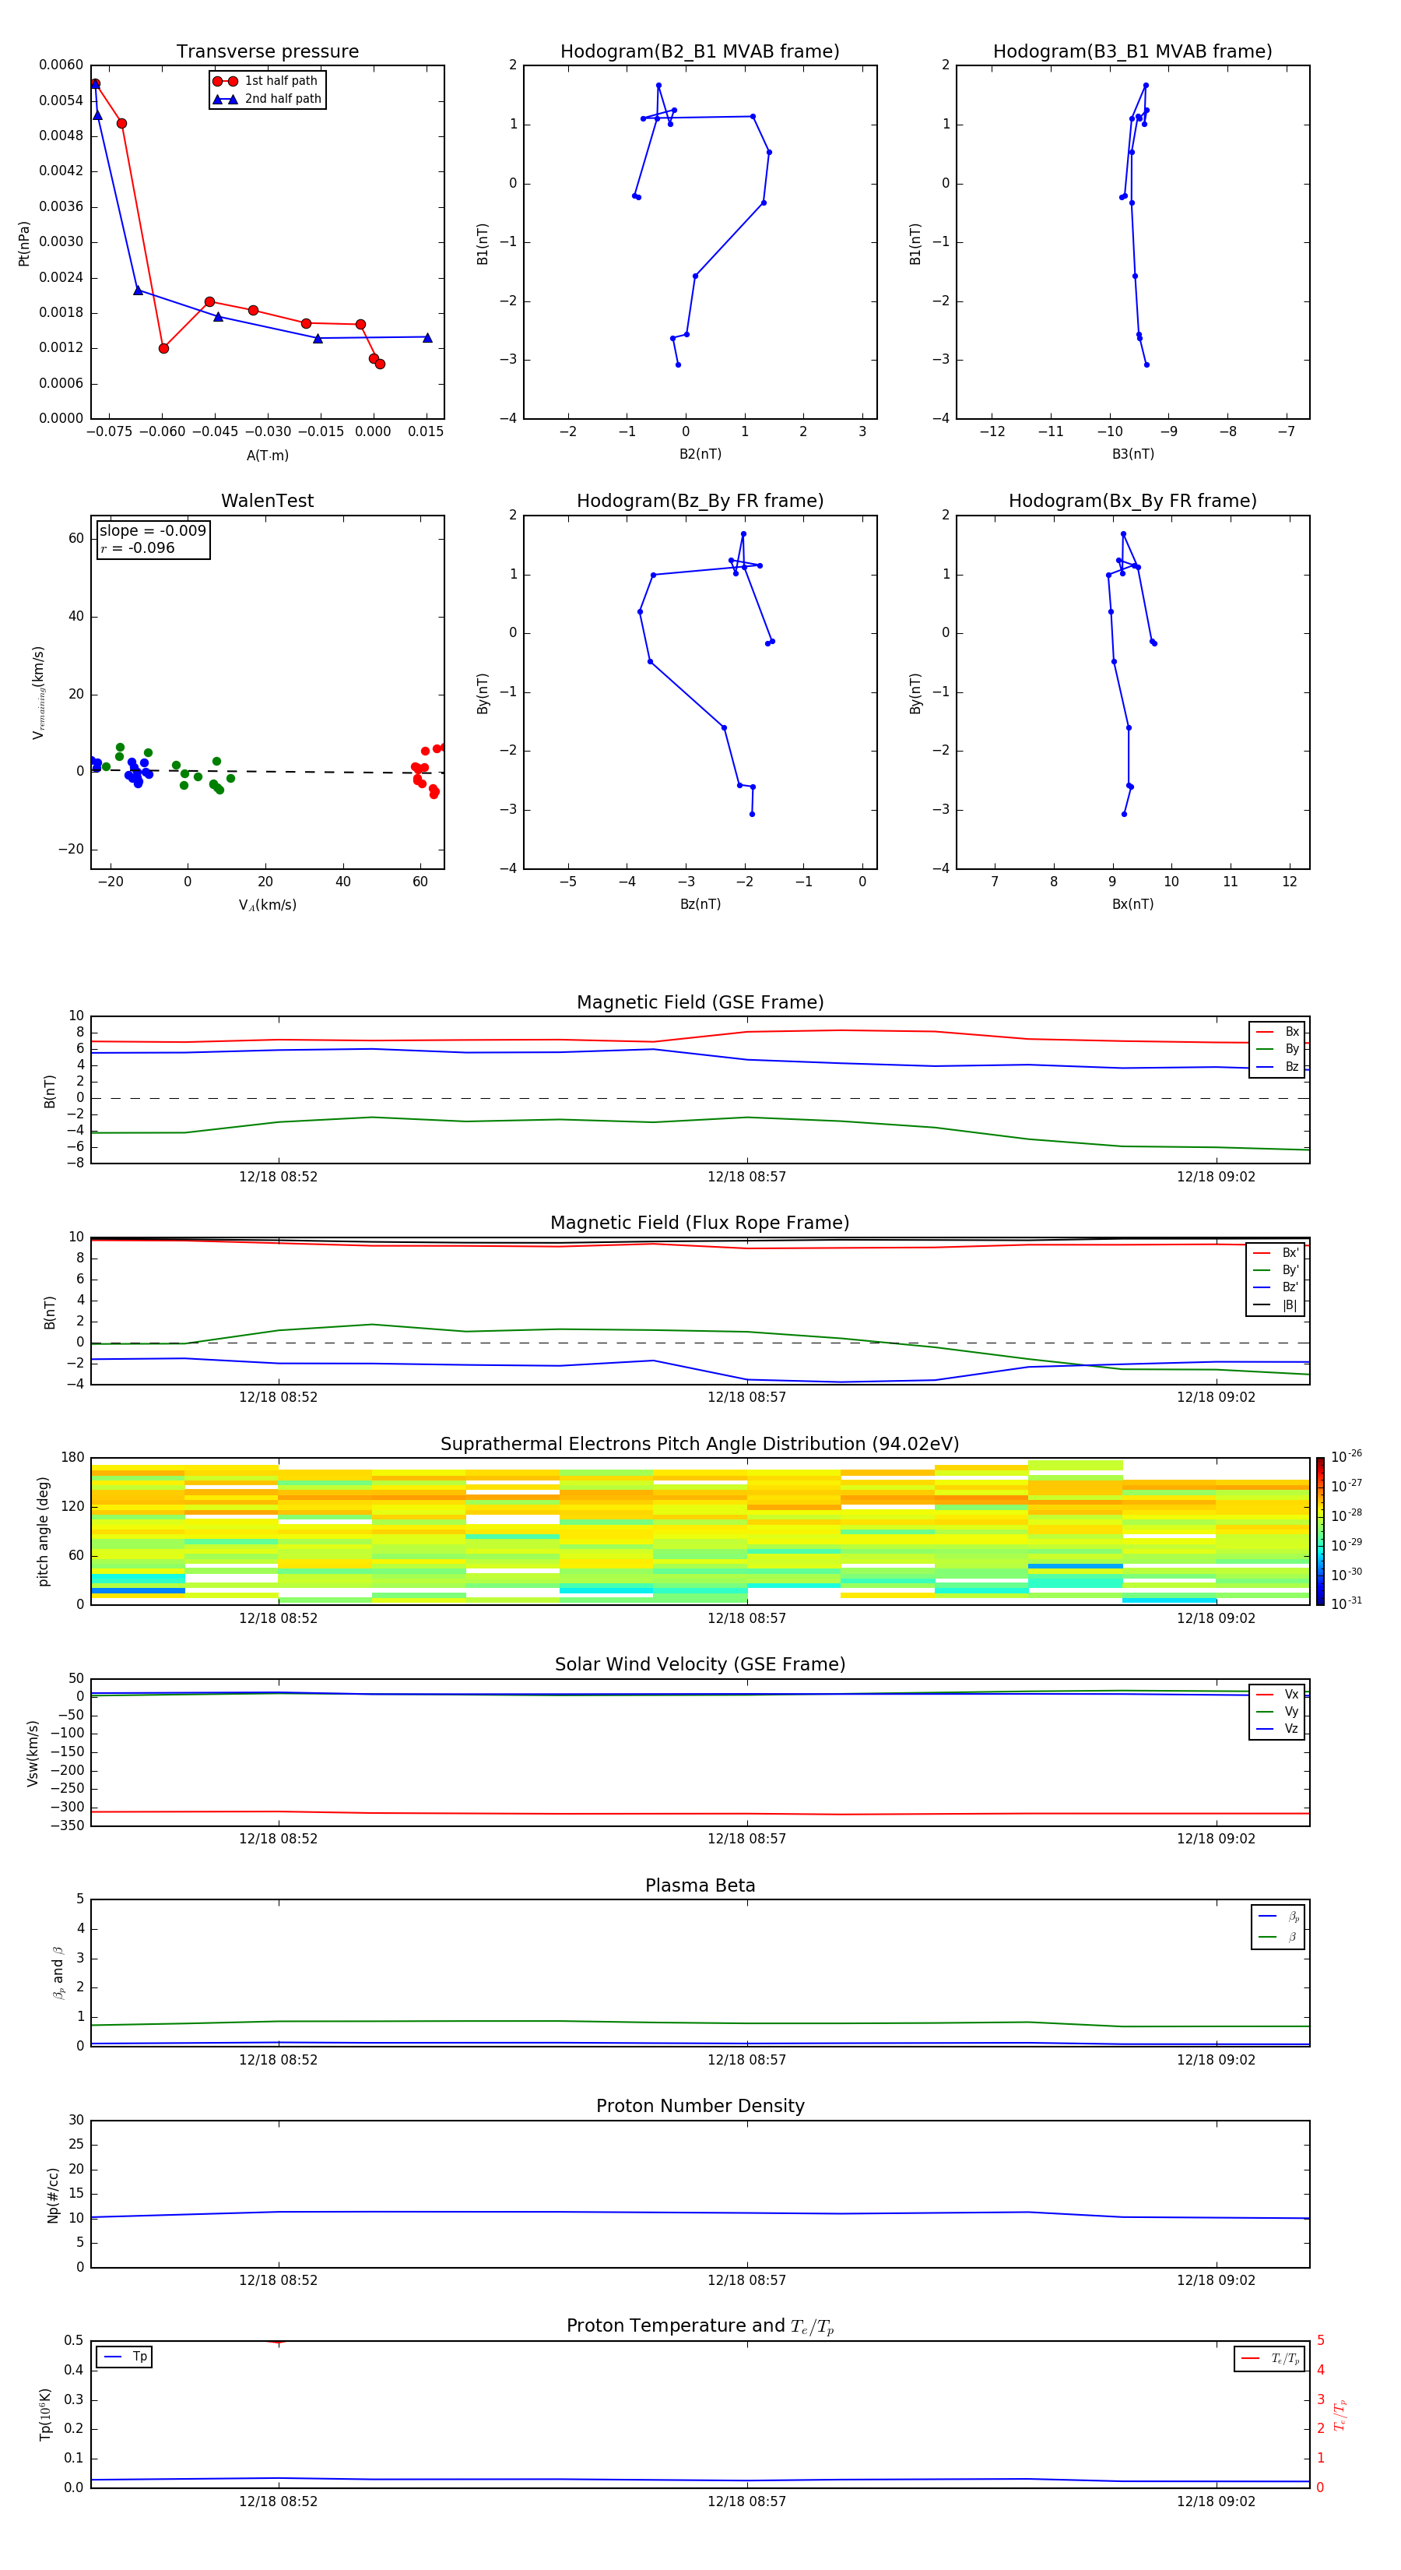Click the β legend entry in Plasma Beta
The height and width of the screenshot is (2570, 1401).
coord(1278,1938)
